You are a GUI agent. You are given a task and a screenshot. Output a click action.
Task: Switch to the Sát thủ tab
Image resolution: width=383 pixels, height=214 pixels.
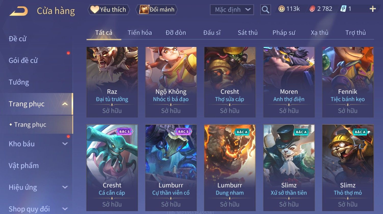pos(248,32)
